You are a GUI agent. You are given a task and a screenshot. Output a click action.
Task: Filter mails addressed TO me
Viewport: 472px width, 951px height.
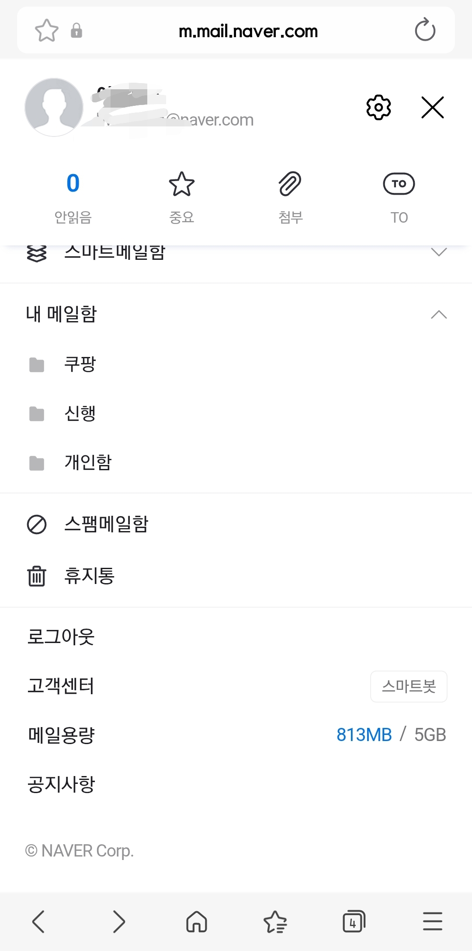[x=399, y=196]
